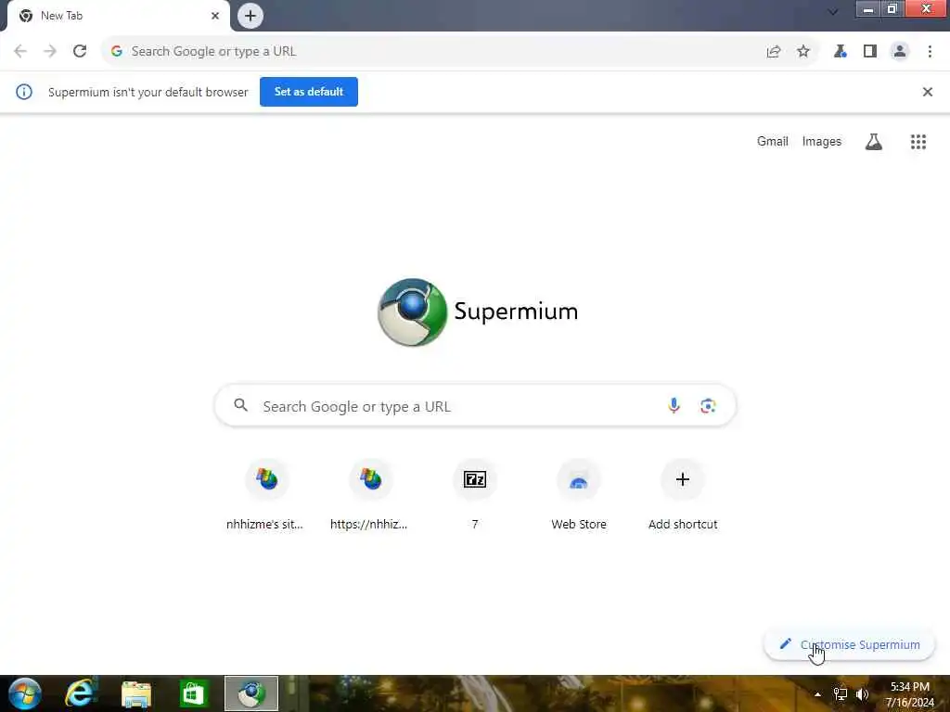950x712 pixels.
Task: Open volume speaker tray icon
Action: [x=862, y=693]
